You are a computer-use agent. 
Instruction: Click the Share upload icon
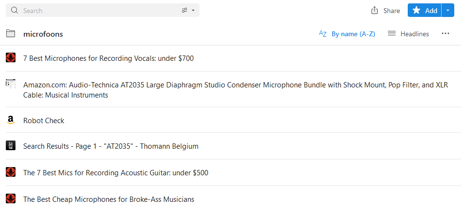point(374,11)
